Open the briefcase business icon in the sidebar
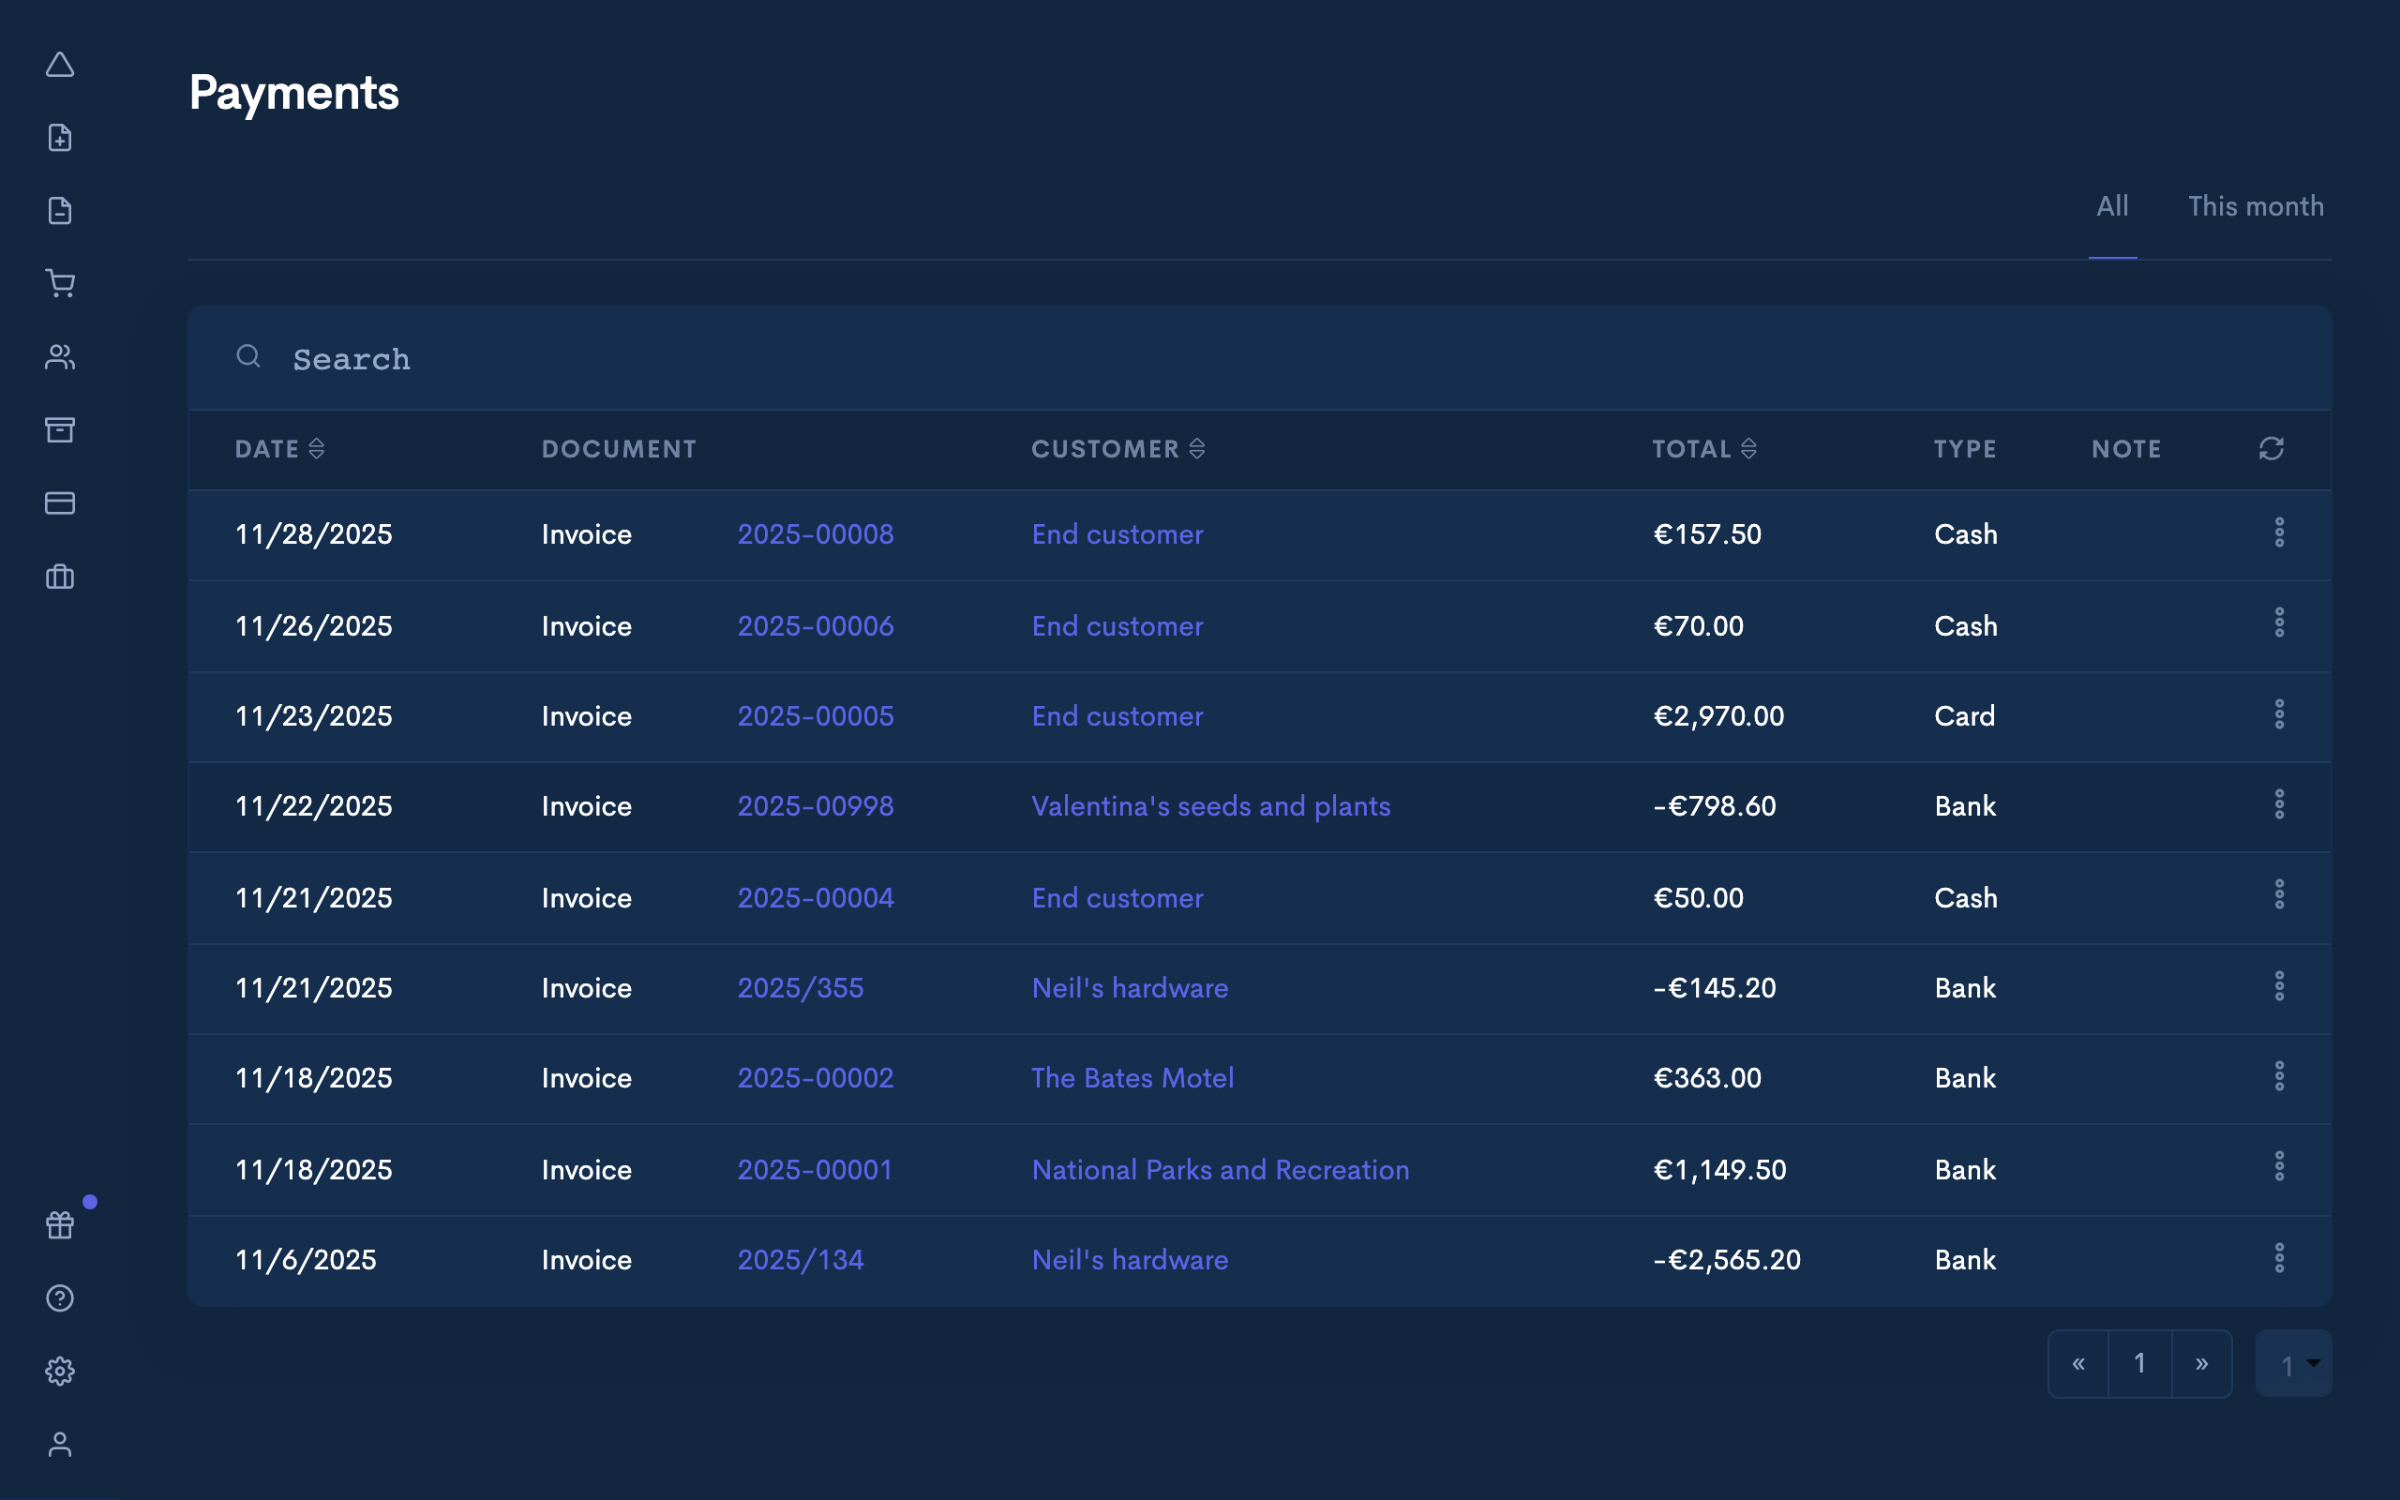 61,577
